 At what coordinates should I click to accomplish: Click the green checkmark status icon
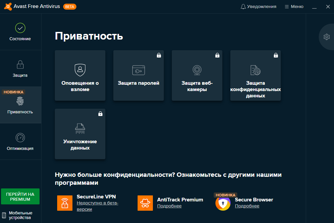pyautogui.click(x=20, y=28)
